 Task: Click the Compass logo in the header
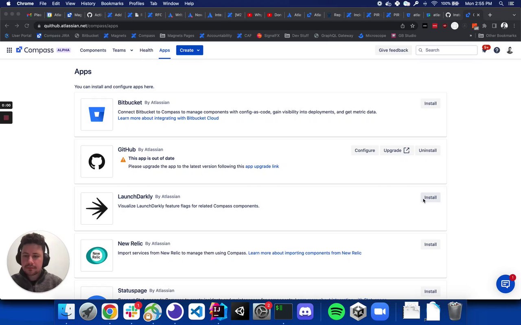[x=35, y=50]
